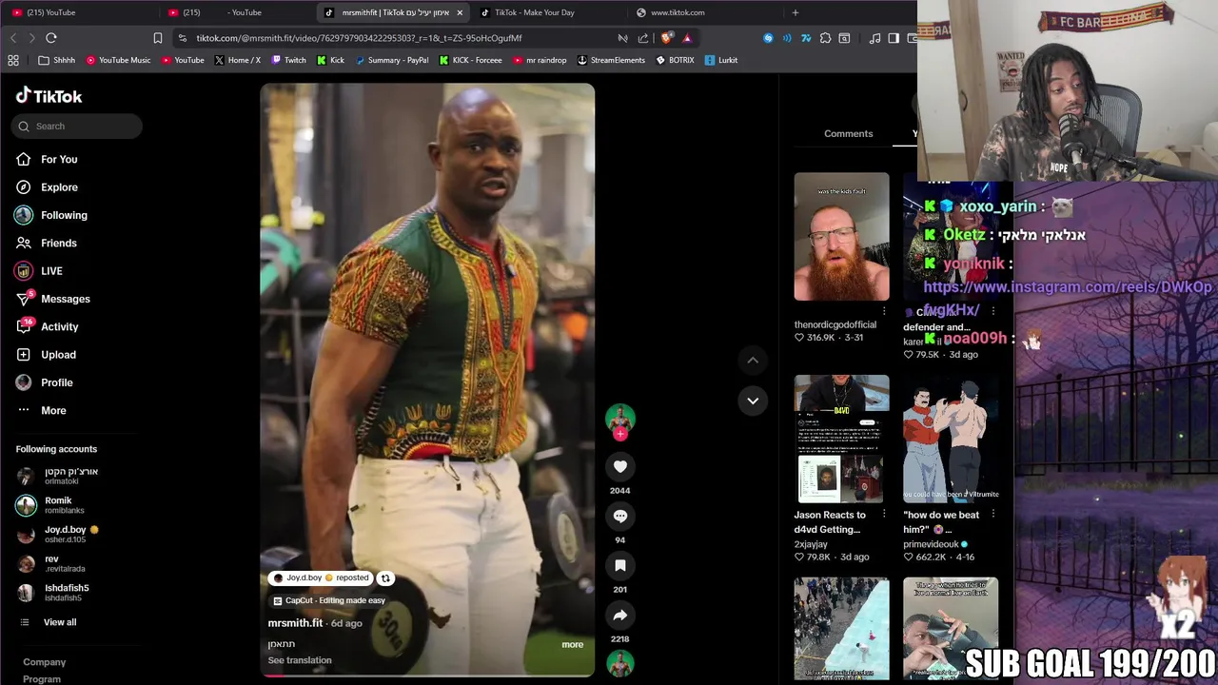Click the repost icon beside reposted
This screenshot has width=1218, height=685.
(x=385, y=577)
